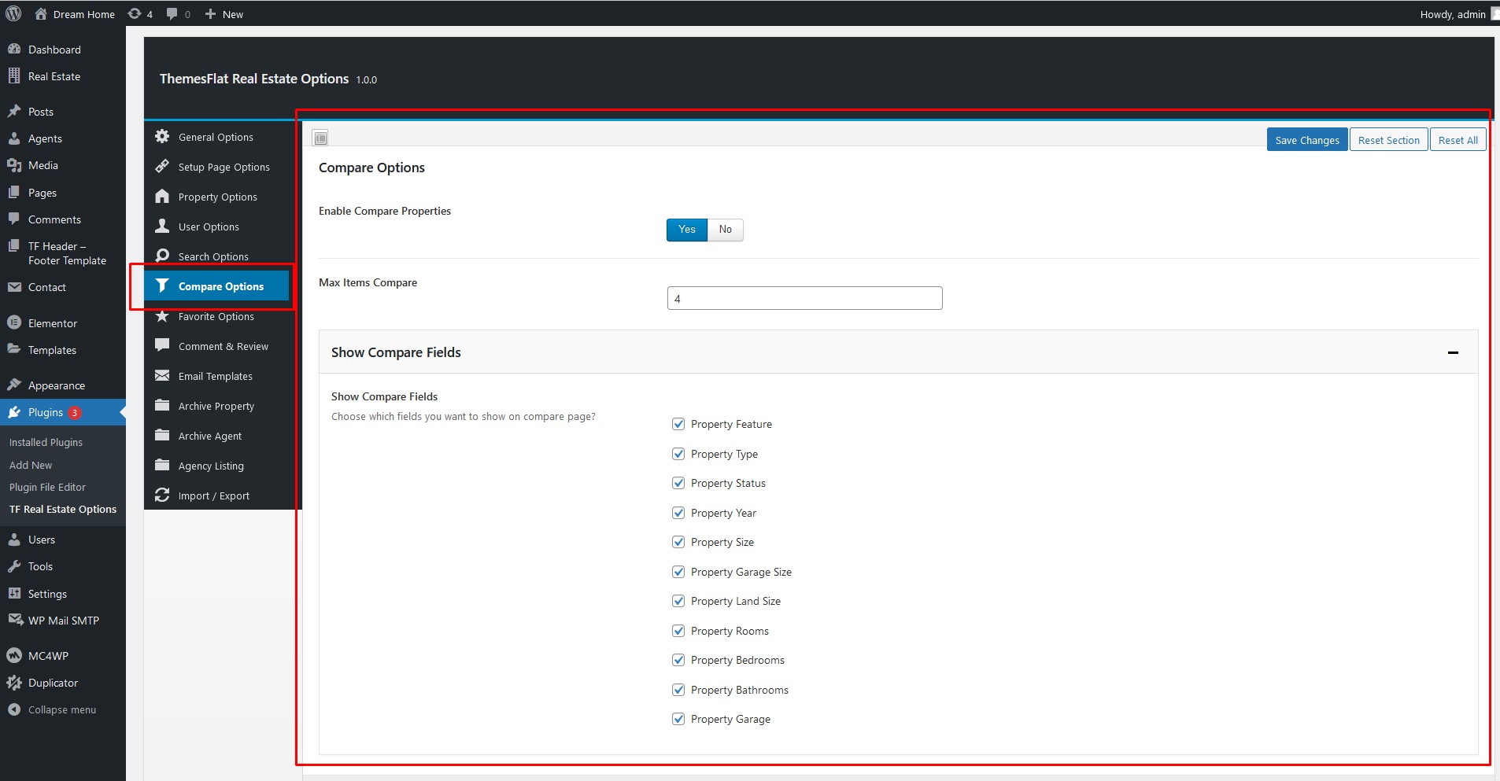Click the Settings sliders icon

tap(14, 593)
